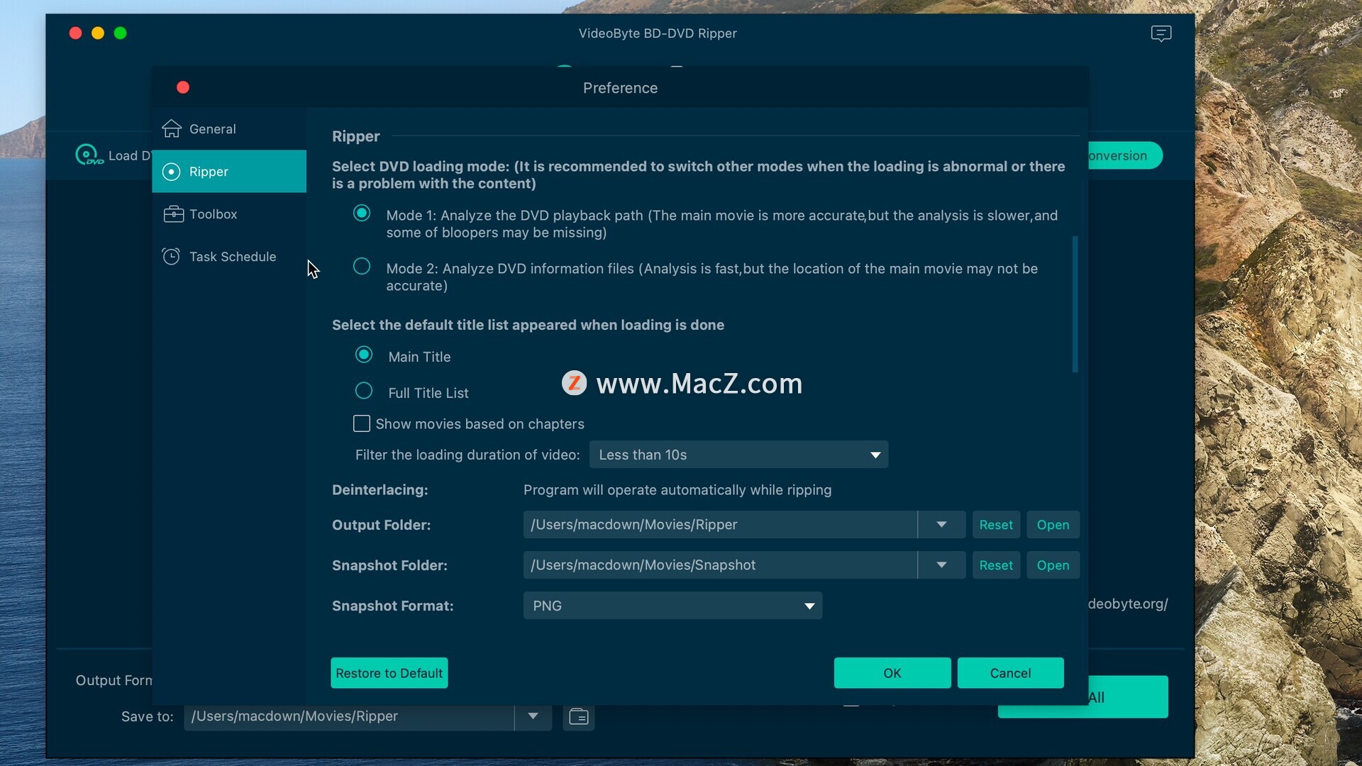Screen dimensions: 1362x766
Task: Enable Show movies based on chapters
Action: [362, 424]
